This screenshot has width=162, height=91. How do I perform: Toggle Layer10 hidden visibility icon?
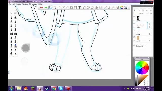(134, 37)
